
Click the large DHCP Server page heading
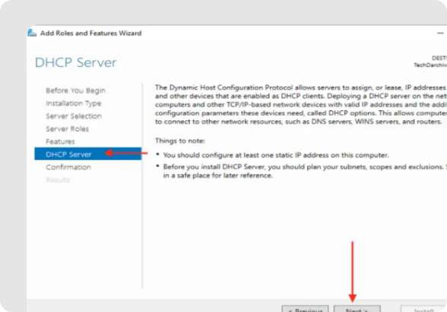75,62
